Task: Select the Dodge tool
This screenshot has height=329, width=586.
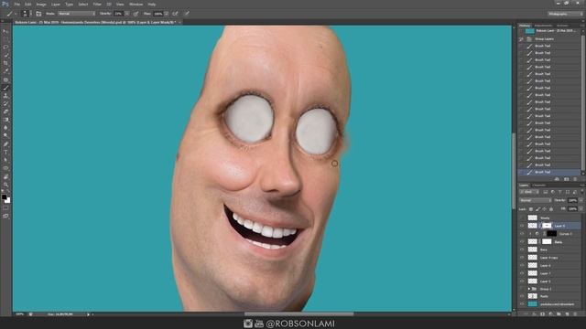Action: [5, 136]
